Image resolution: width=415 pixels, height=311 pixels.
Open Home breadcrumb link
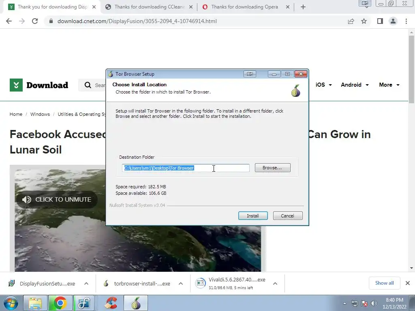(16, 114)
